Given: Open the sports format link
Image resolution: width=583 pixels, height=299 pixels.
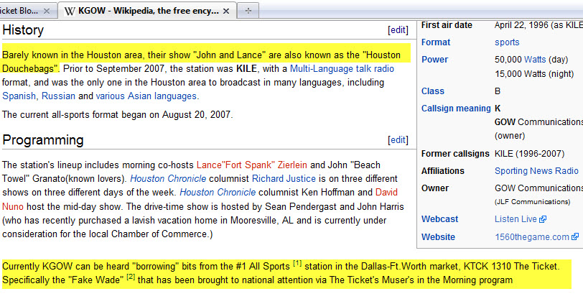Looking at the screenshot, I should coord(507,42).
